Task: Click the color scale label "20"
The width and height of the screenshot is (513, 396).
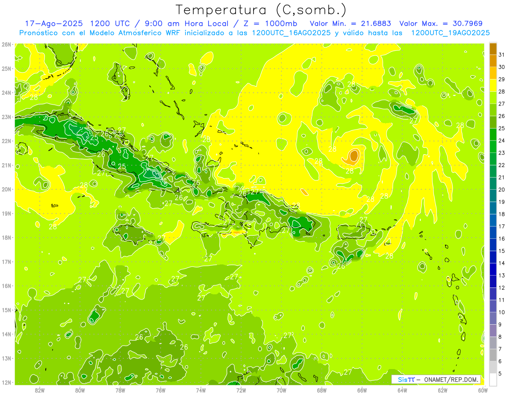Action: (x=501, y=190)
